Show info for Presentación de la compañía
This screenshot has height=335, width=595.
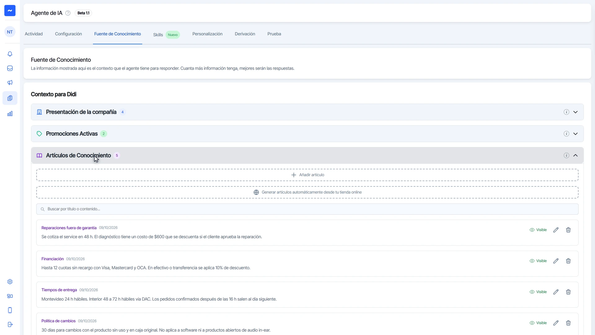pos(566,112)
